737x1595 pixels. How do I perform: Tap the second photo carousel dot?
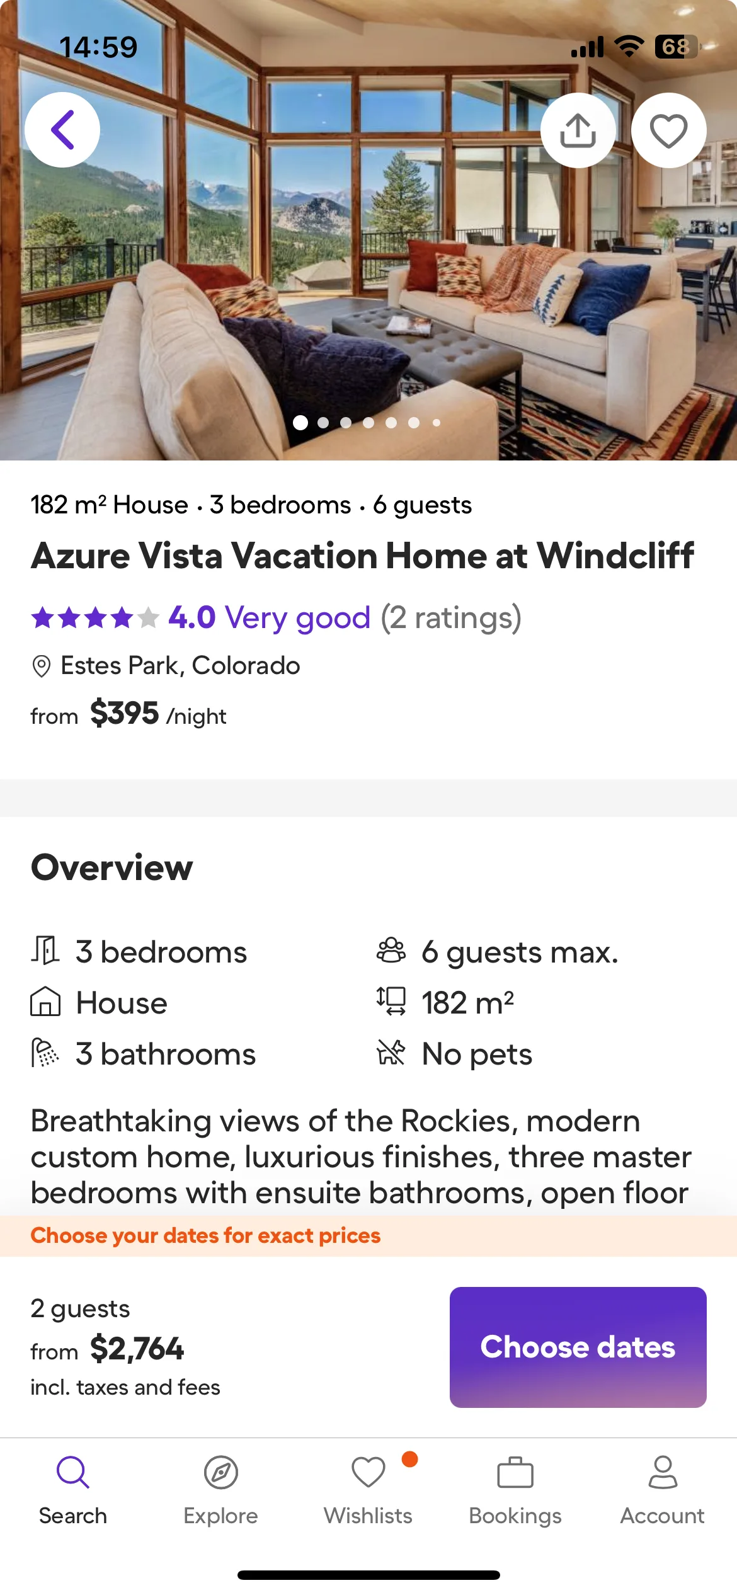pyautogui.click(x=323, y=423)
